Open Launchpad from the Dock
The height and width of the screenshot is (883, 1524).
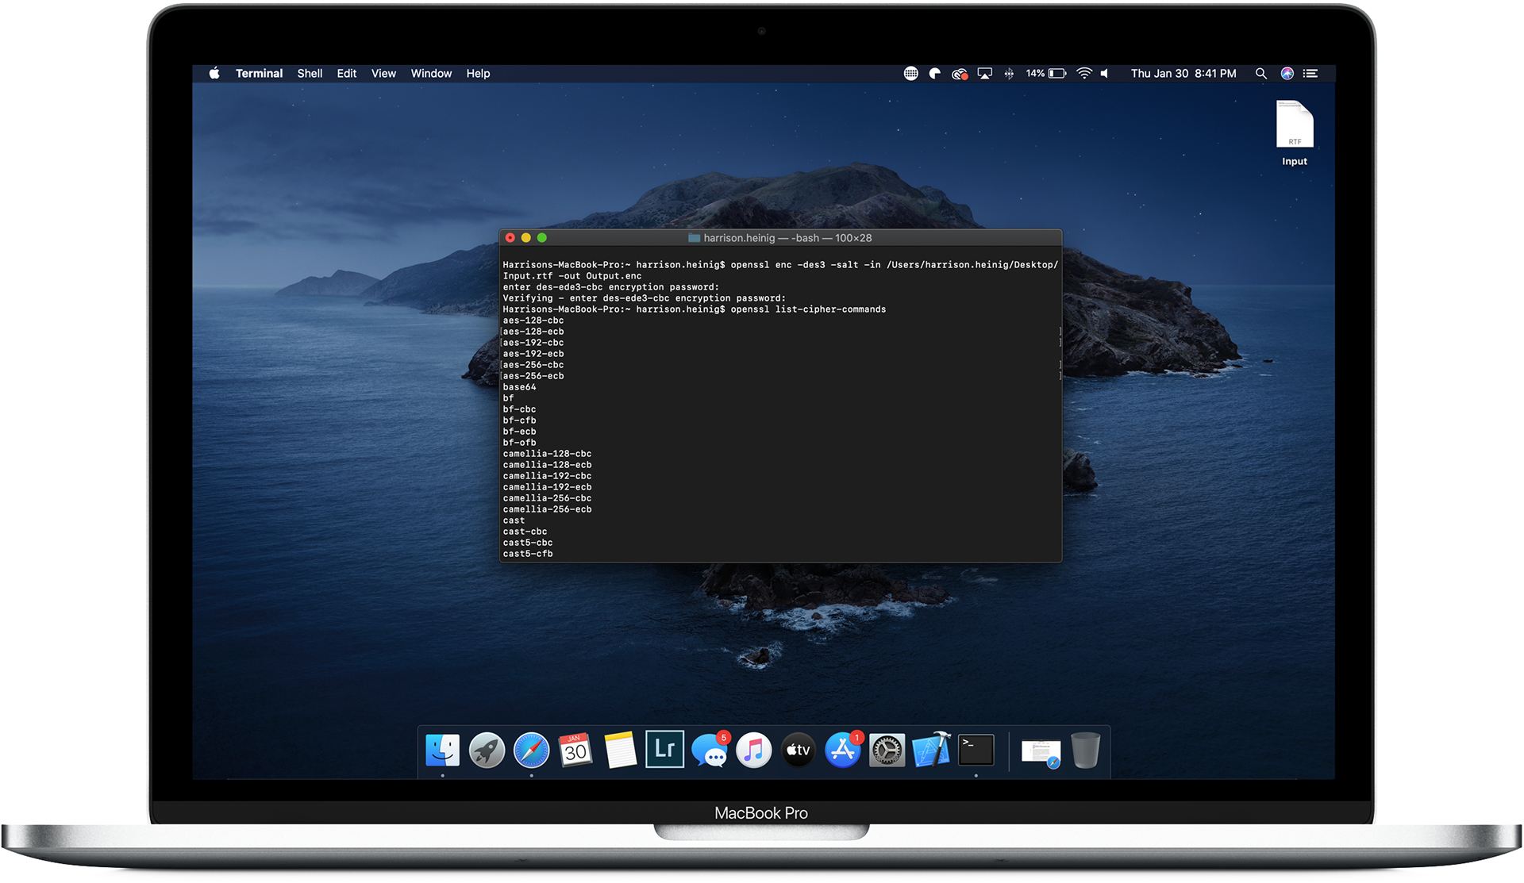[487, 750]
